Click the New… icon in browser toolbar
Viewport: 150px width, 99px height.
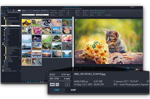[59, 13]
